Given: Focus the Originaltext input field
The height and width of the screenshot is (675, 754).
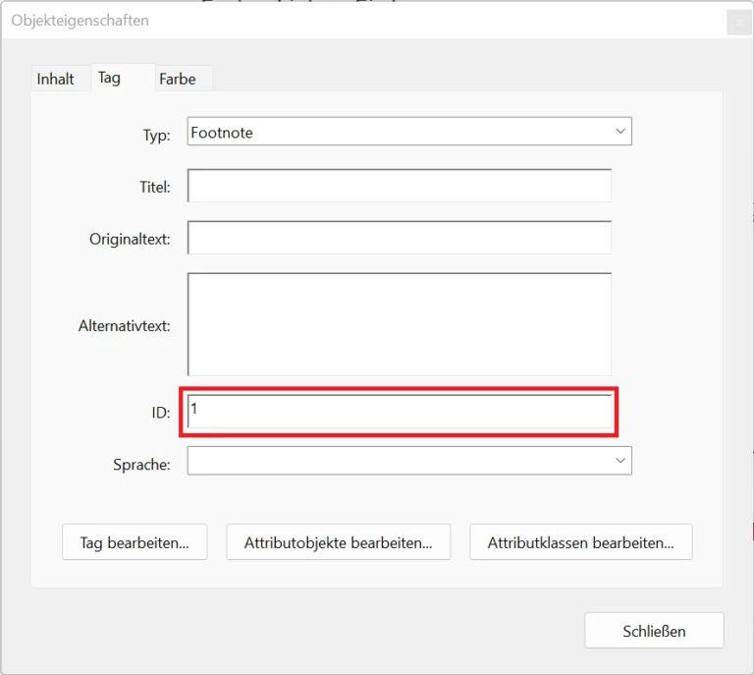Looking at the screenshot, I should 399,238.
